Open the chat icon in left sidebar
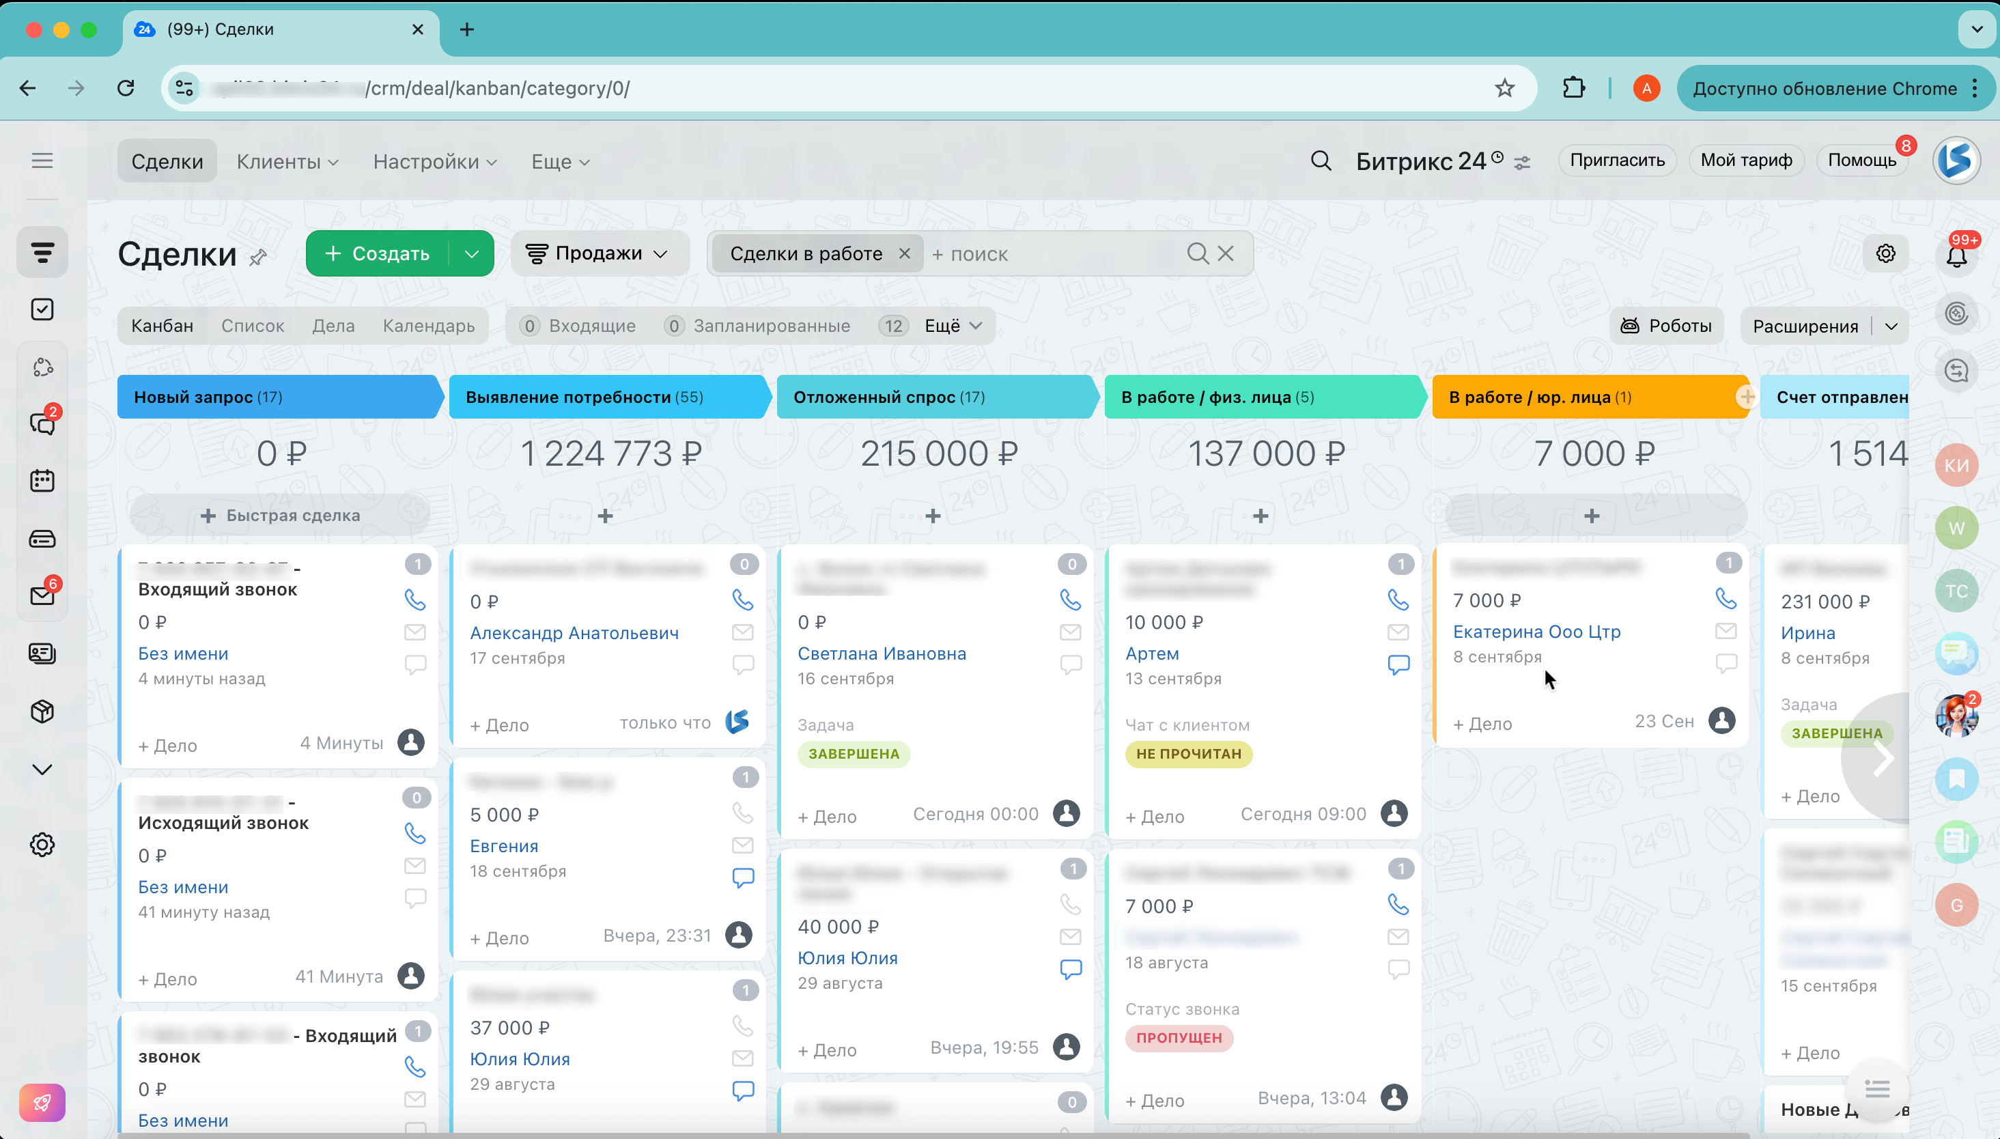 42,423
